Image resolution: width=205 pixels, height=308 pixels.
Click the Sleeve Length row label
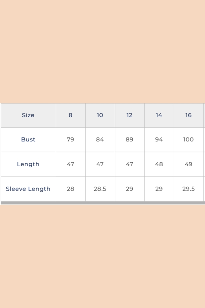[x=28, y=189]
